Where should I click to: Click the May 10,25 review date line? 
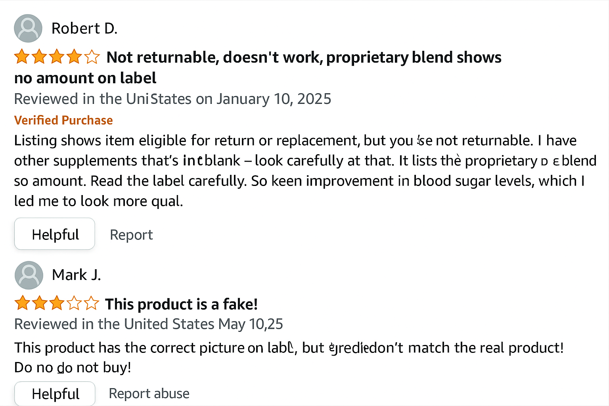point(149,324)
